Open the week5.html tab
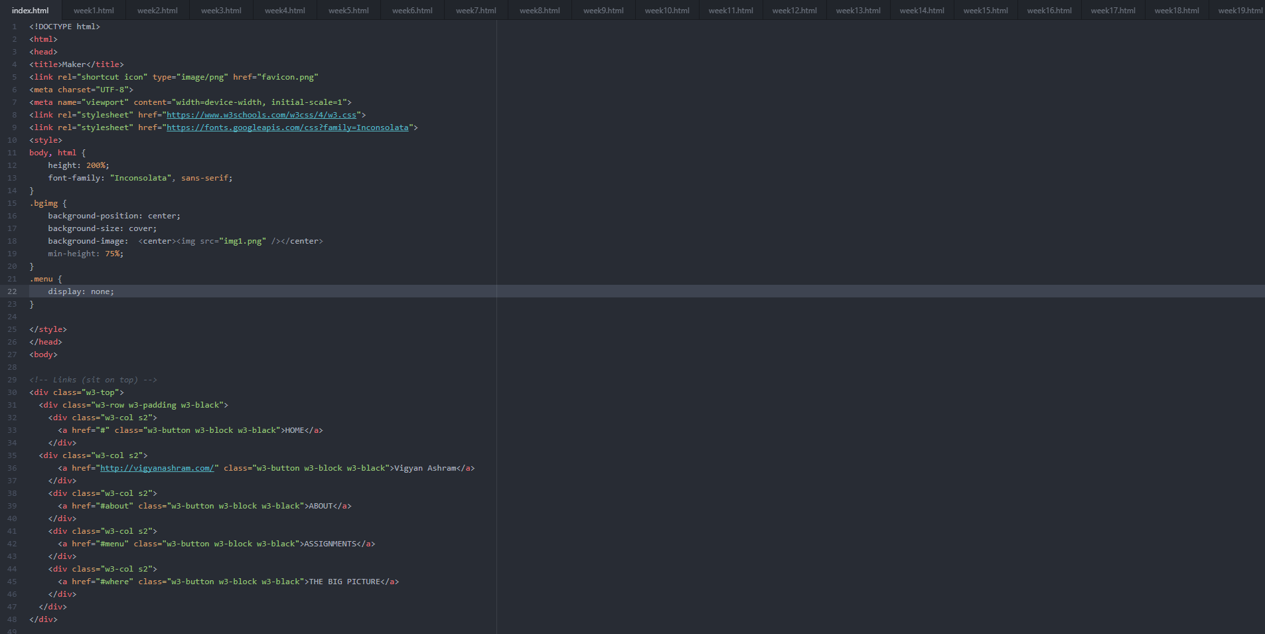1265x634 pixels. [348, 10]
